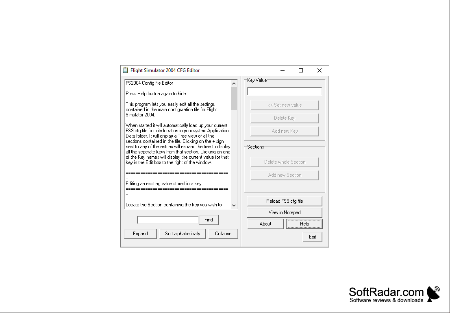Click the Key Value edit box
Viewport: 450px width, 313px height.
[285, 92]
